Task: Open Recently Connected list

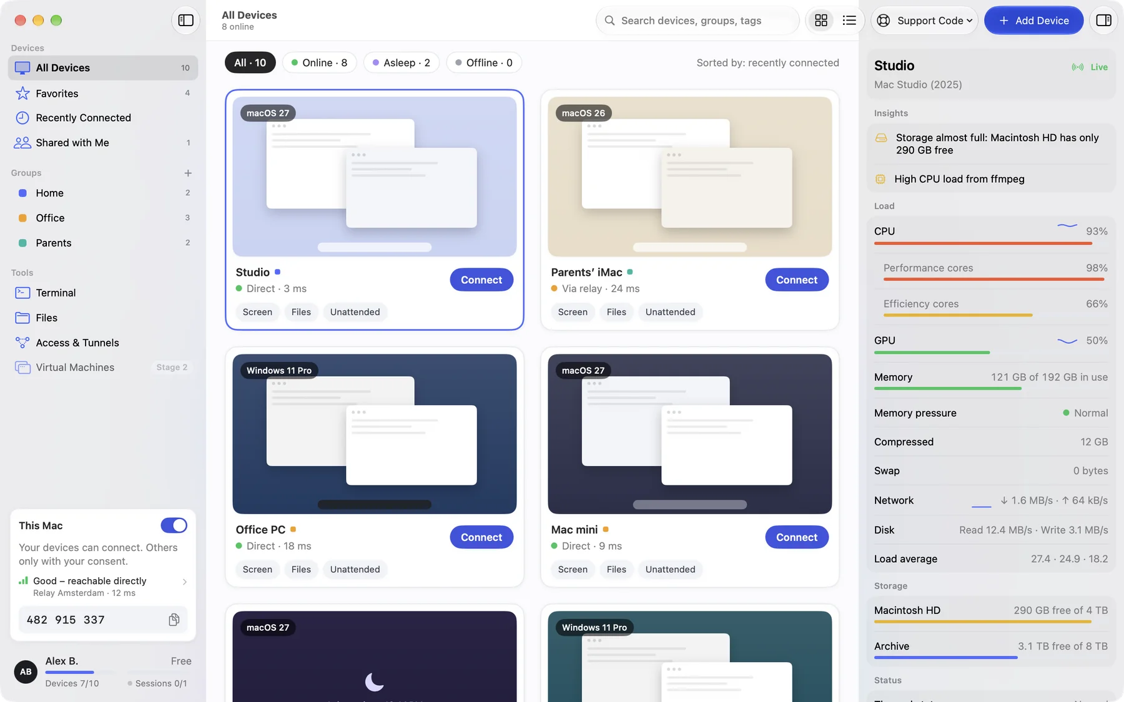Action: pos(103,118)
